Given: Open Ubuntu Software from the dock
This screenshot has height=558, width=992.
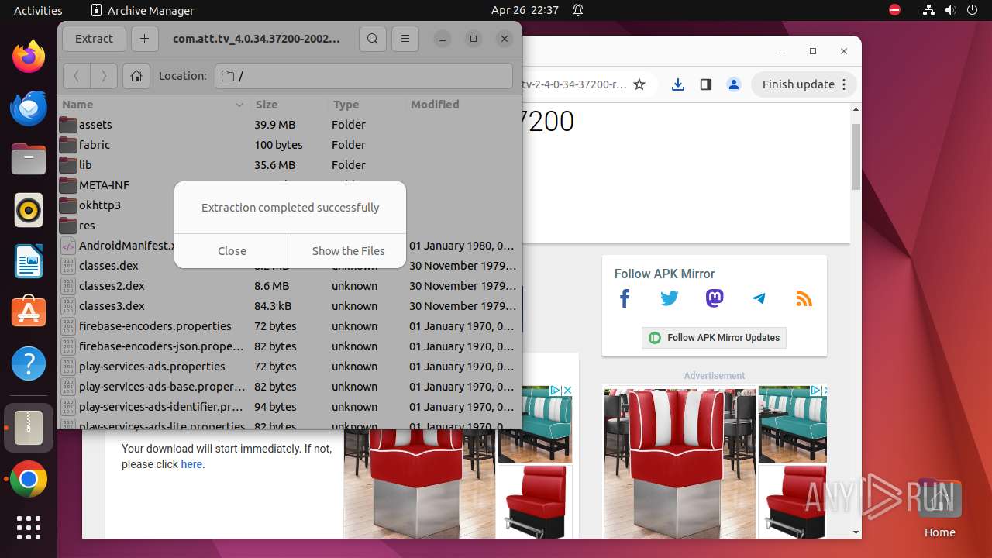Looking at the screenshot, I should (x=29, y=312).
